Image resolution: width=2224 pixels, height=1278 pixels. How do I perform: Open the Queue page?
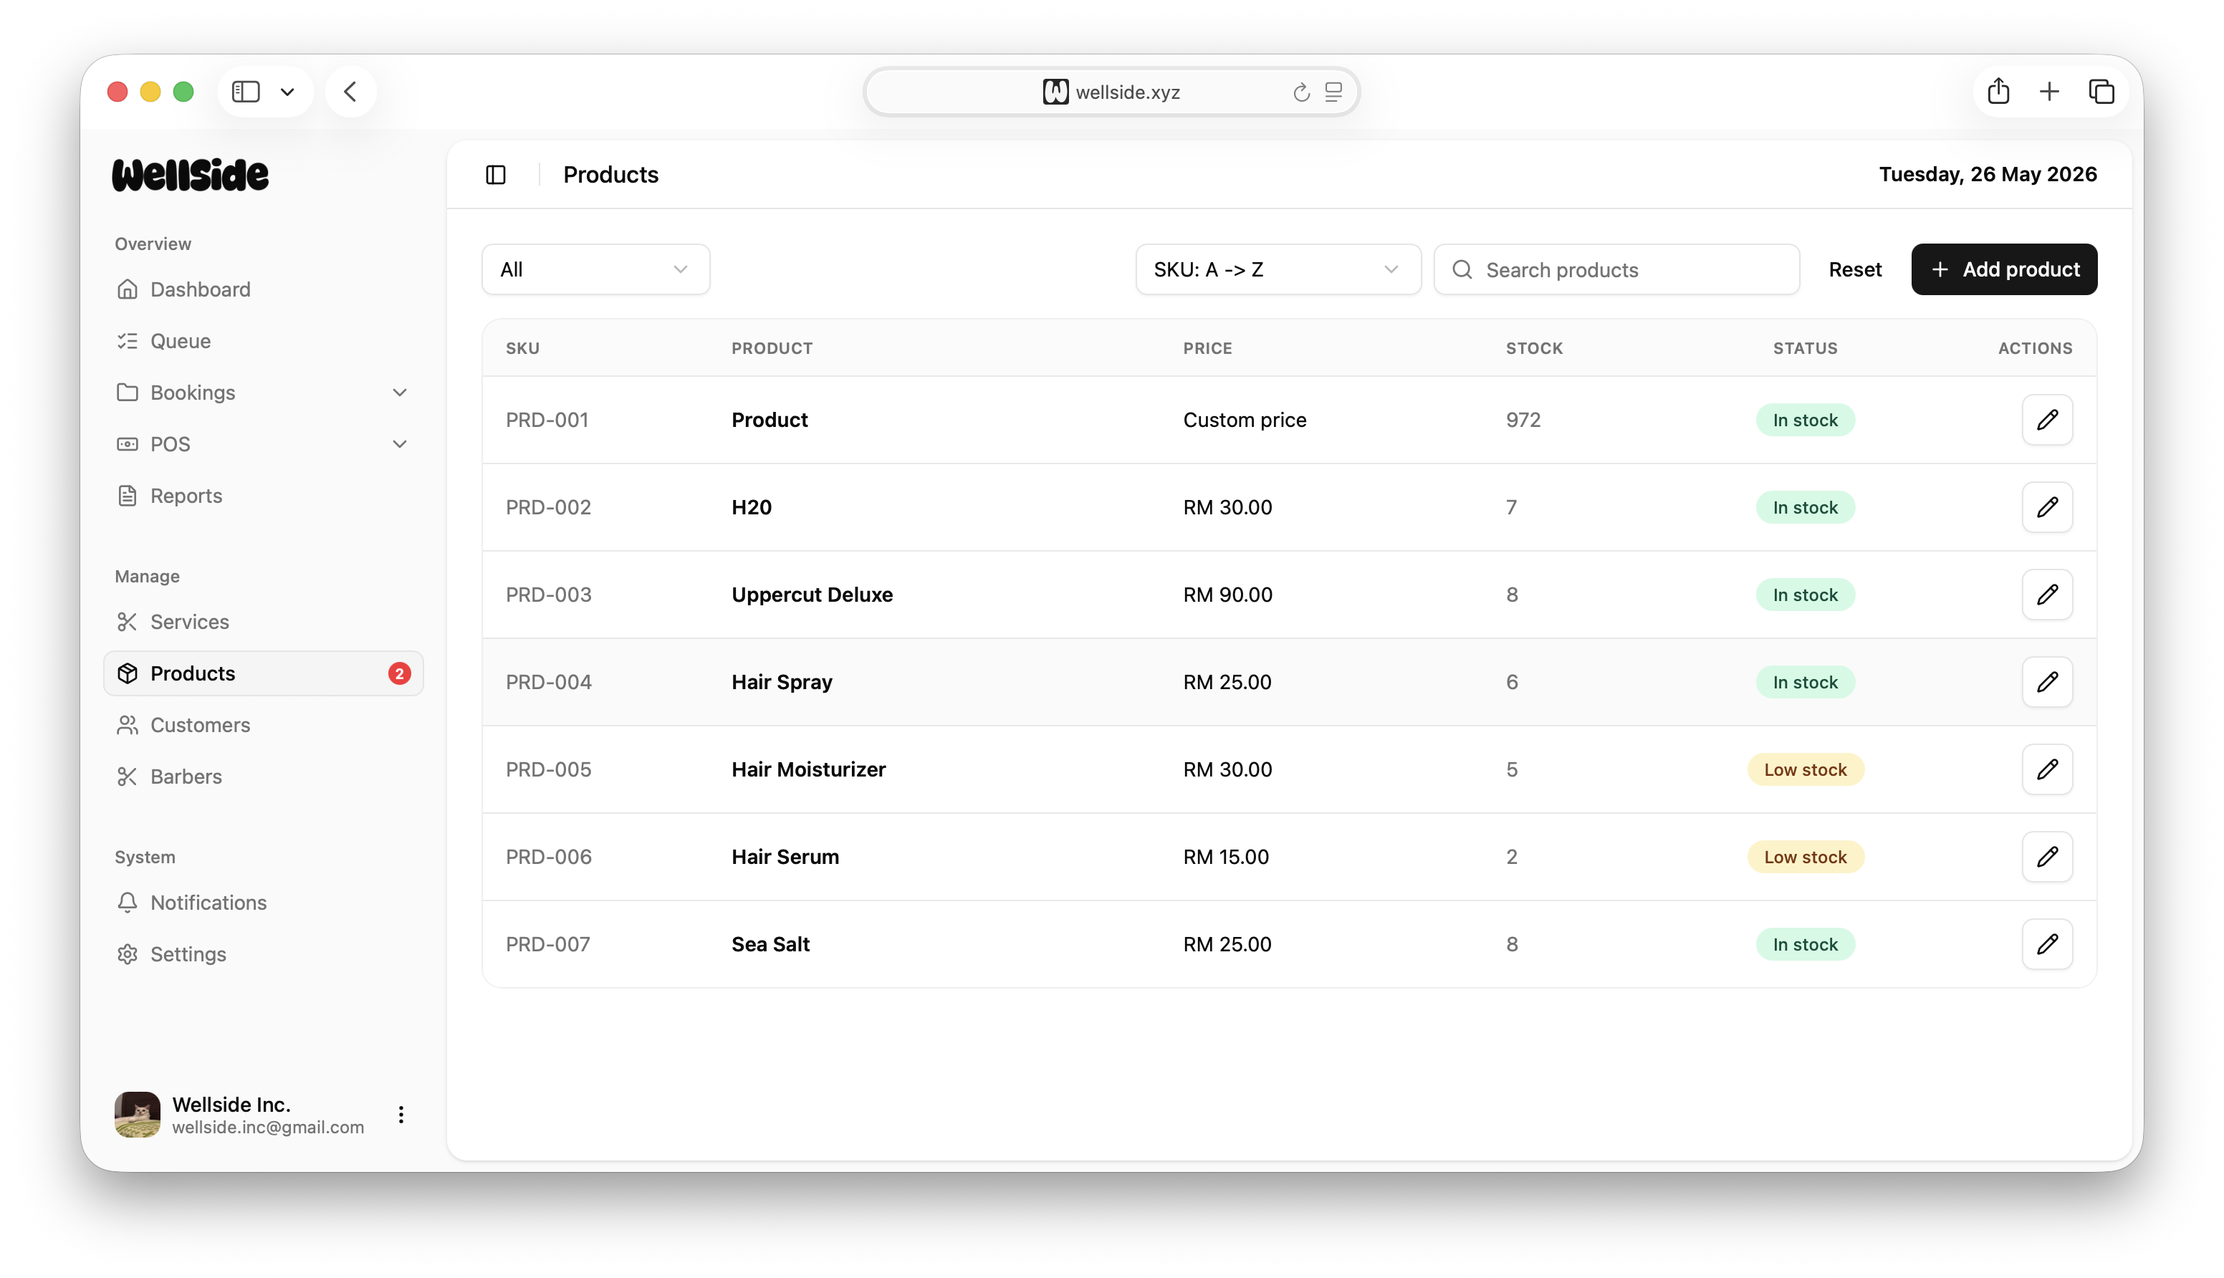pyautogui.click(x=263, y=340)
